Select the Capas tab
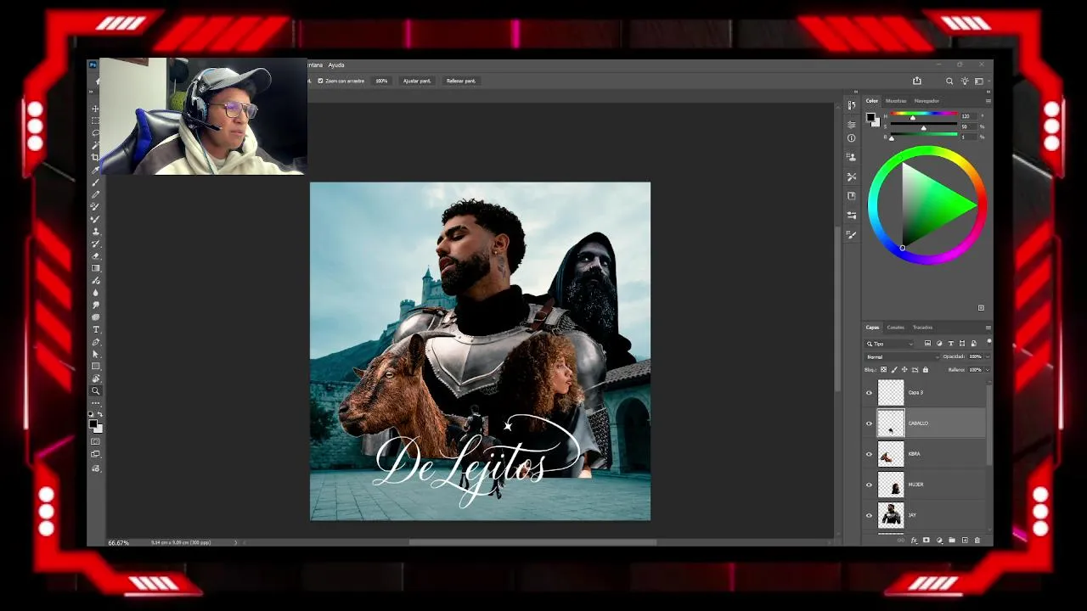 [x=872, y=328]
